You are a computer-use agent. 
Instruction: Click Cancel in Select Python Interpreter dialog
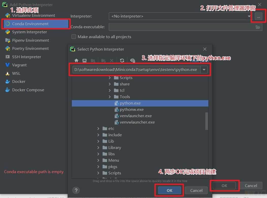pos(196,190)
